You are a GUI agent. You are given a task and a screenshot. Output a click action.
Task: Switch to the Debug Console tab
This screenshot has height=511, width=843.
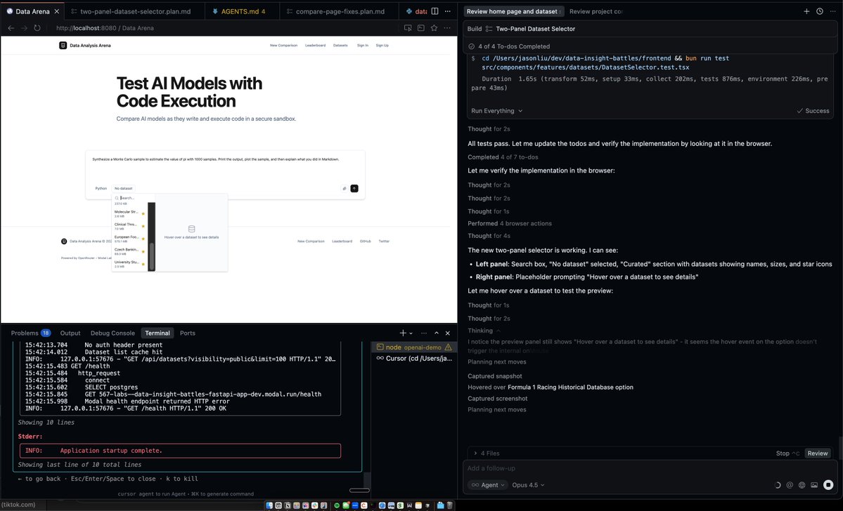(x=112, y=333)
